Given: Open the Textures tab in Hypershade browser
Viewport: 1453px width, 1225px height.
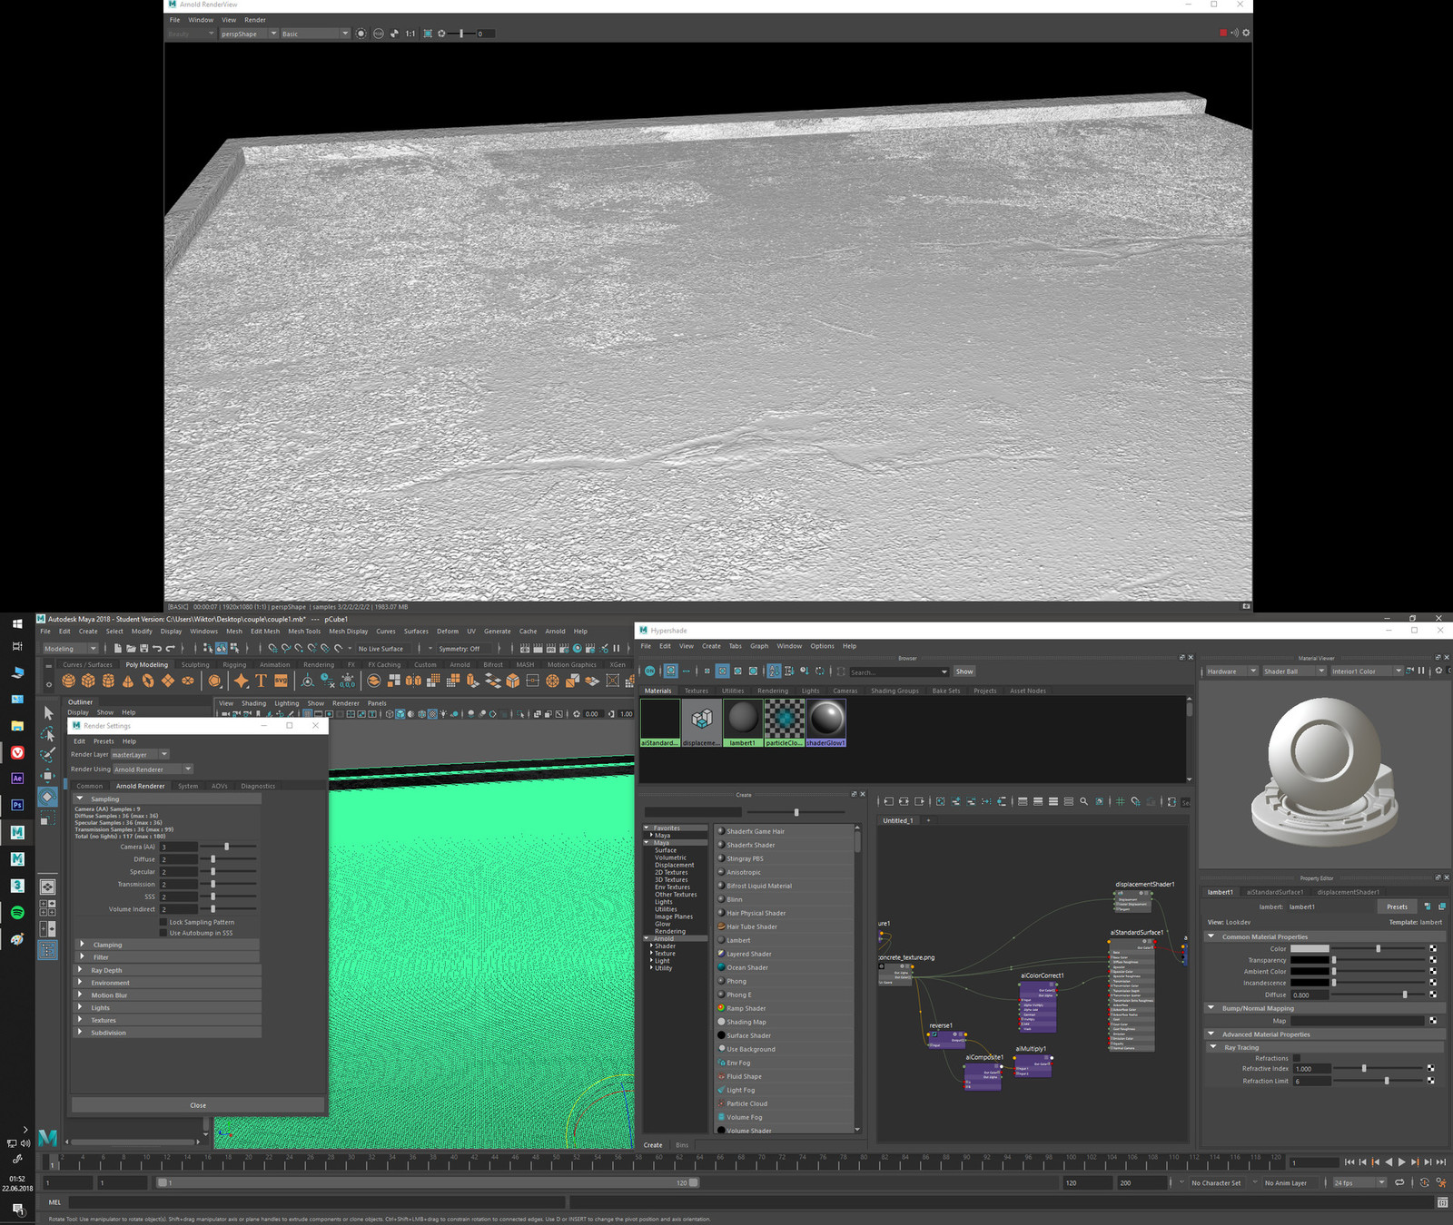Looking at the screenshot, I should click(697, 691).
